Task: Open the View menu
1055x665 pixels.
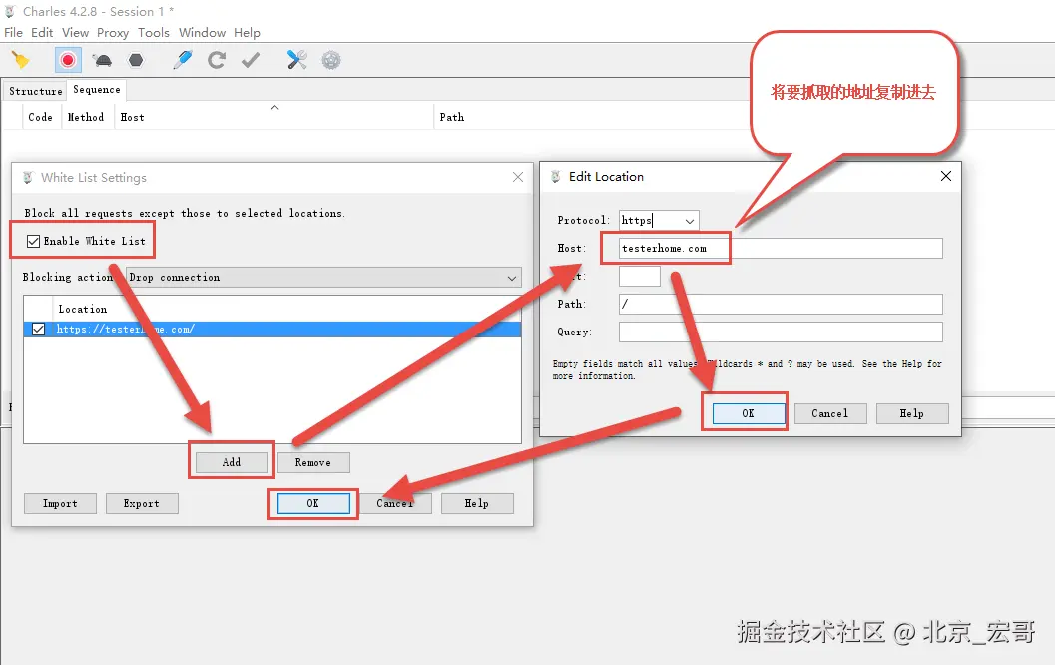Action: pyautogui.click(x=76, y=32)
